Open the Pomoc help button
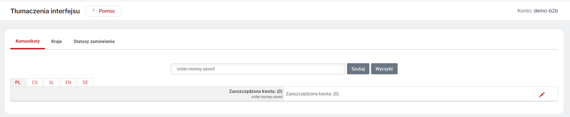Screen dimensions: 570x117 (103, 11)
